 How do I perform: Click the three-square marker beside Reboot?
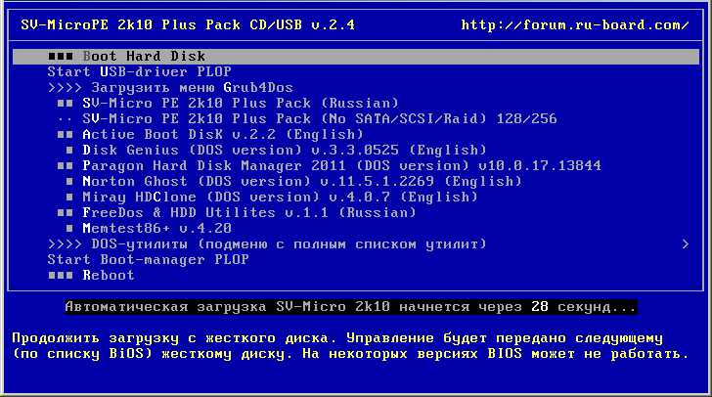click(61, 276)
